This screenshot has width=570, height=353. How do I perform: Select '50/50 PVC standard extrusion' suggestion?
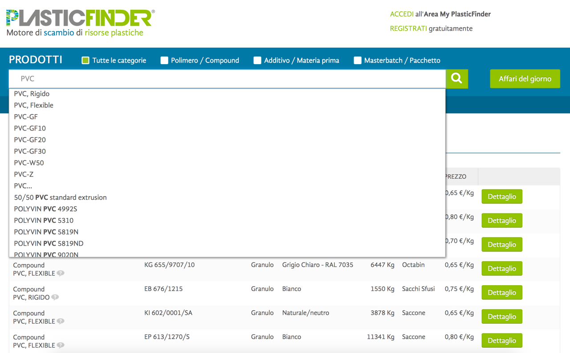pos(227,197)
